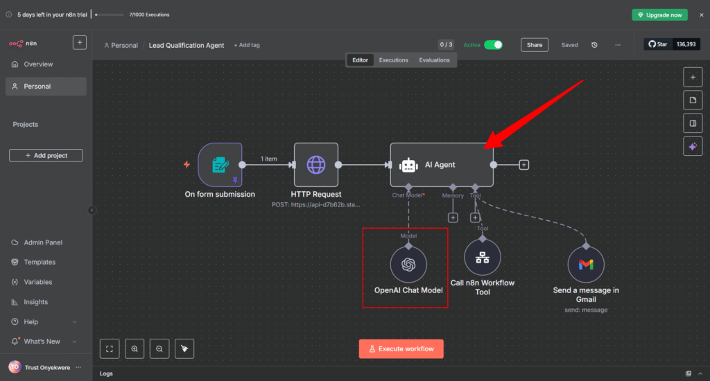This screenshot has width=710, height=381.
Task: Switch to the Evaluations tab
Action: (434, 60)
